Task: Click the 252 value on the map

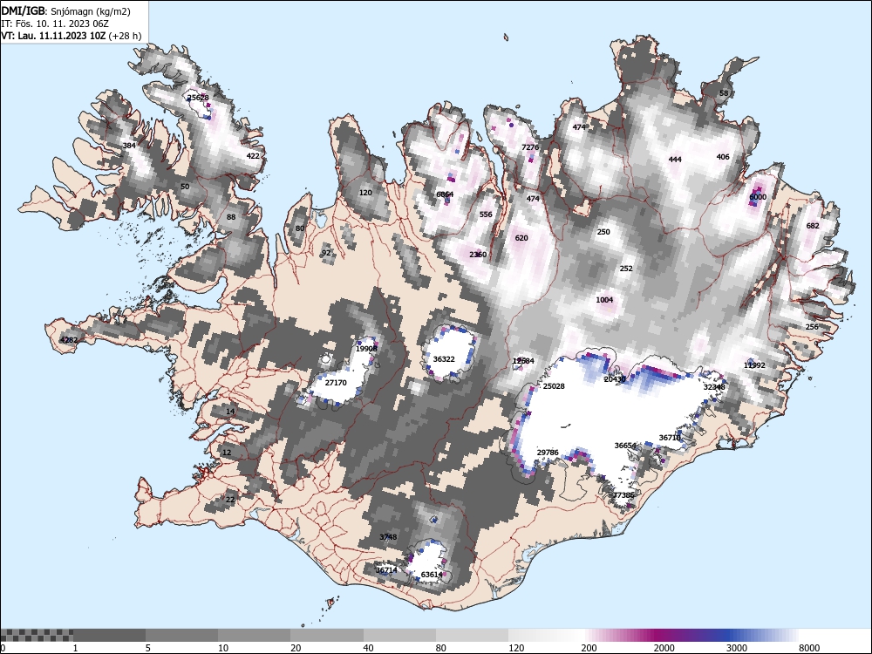Action: (626, 268)
